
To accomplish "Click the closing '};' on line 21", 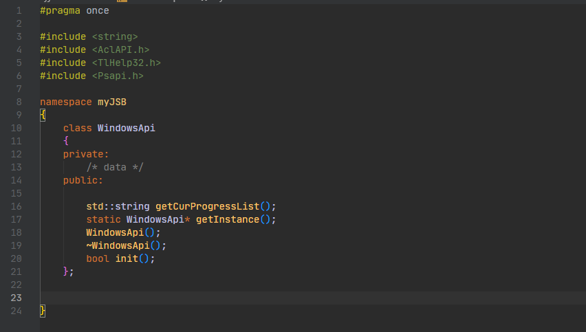I will [68, 272].
